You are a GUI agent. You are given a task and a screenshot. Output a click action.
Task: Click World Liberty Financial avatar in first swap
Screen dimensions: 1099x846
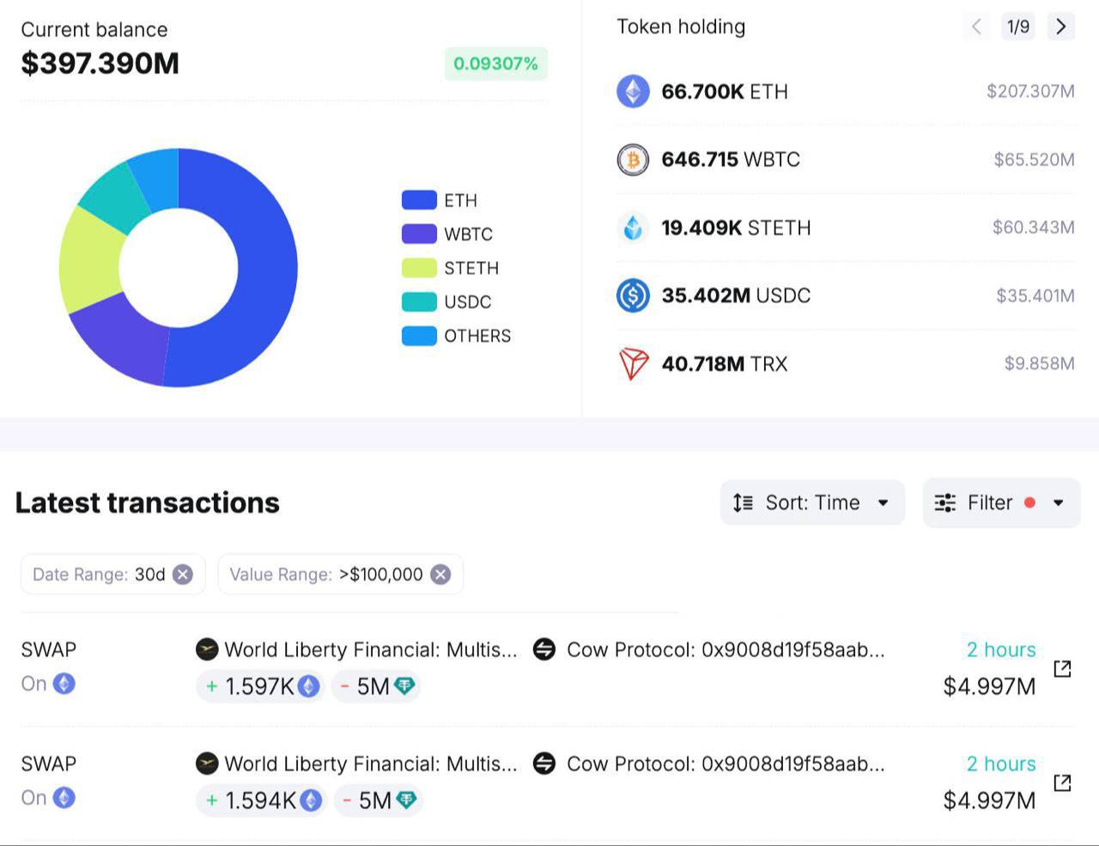click(207, 649)
